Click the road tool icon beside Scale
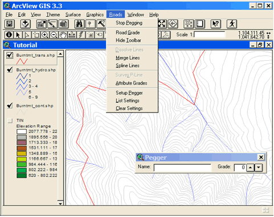The height and width of the screenshot is (217, 274). [166, 35]
